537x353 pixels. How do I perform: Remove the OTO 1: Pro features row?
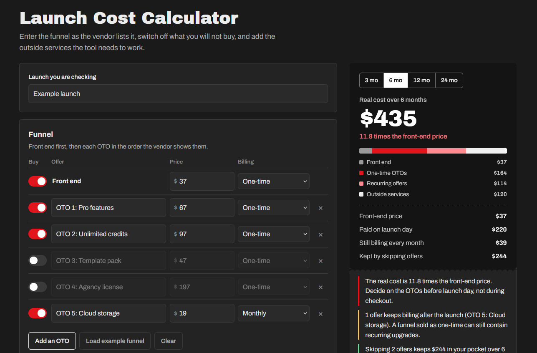click(x=320, y=208)
